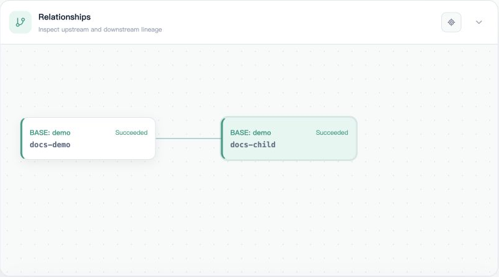Collapse the Relationships panel with the chevron
Viewport: 499px width, 277px height.
tap(479, 23)
